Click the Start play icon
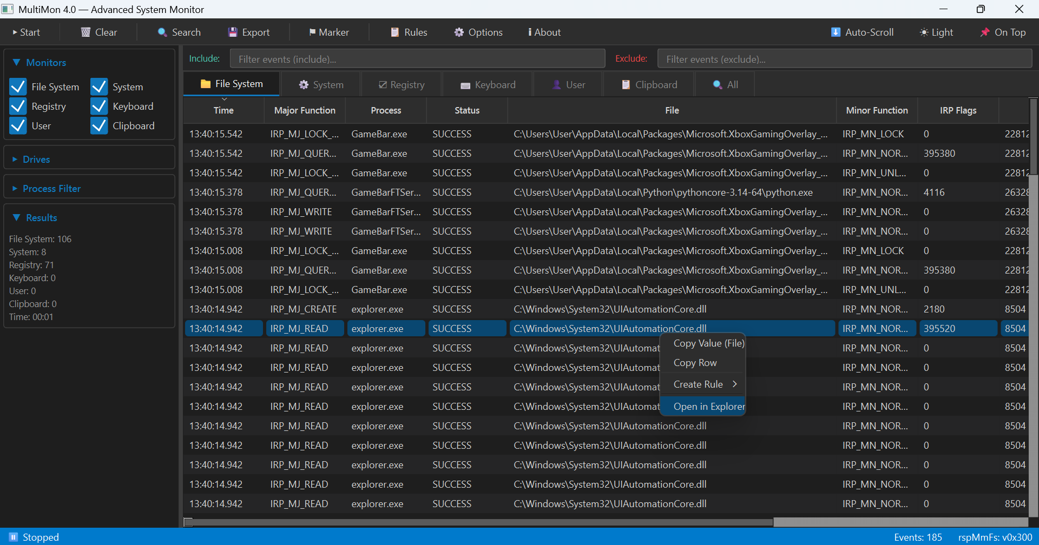 coord(15,32)
